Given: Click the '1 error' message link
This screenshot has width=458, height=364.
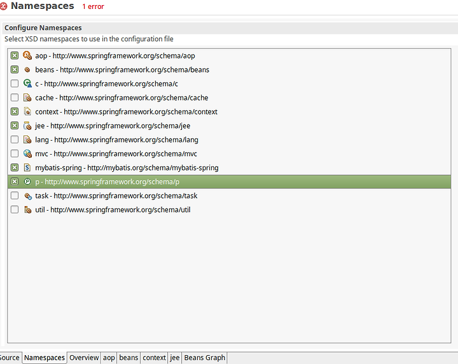Looking at the screenshot, I should point(93,6).
